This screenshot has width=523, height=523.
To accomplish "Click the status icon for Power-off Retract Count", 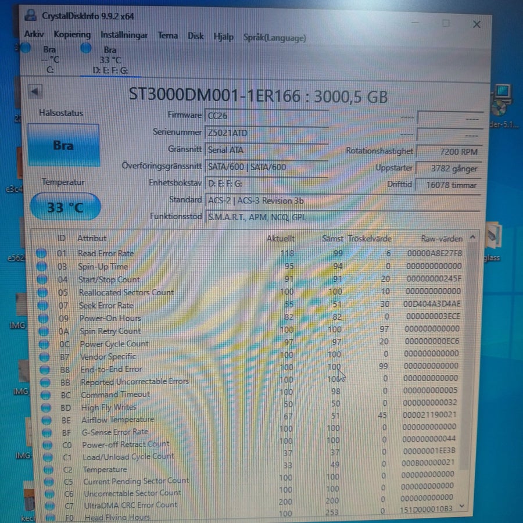I will coord(48,445).
